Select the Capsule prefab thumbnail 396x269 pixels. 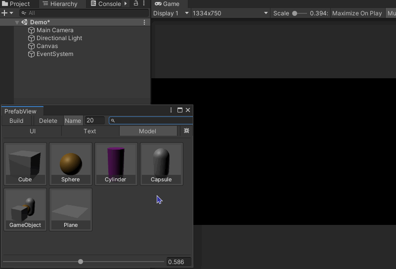pos(162,163)
